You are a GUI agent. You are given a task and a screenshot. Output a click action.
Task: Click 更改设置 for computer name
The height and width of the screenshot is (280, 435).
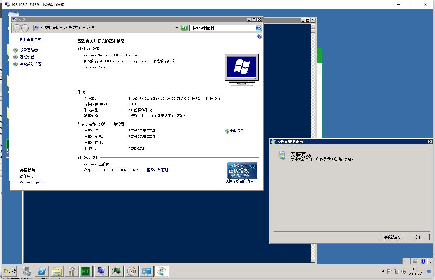(237, 131)
